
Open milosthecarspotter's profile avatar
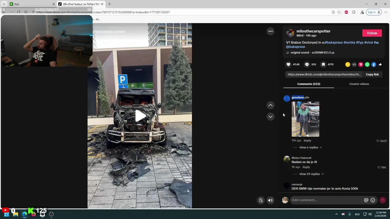[x=290, y=33]
